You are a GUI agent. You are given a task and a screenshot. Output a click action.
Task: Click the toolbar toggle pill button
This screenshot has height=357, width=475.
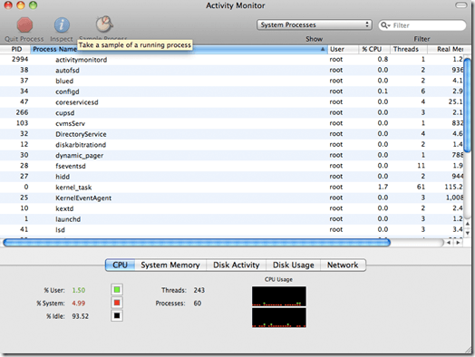461,5
